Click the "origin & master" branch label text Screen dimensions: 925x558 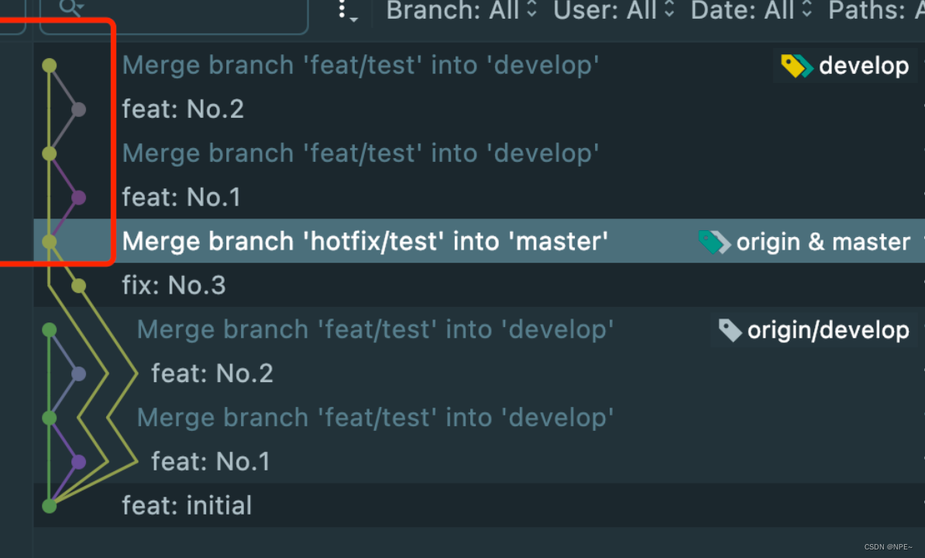(823, 242)
